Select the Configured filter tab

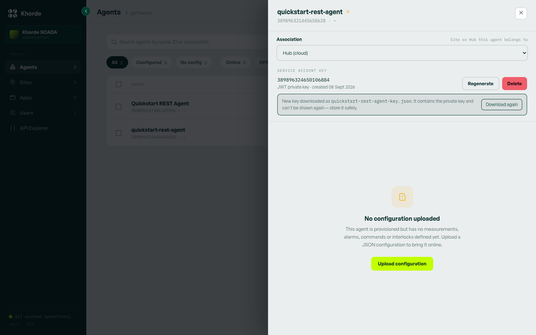(x=151, y=63)
